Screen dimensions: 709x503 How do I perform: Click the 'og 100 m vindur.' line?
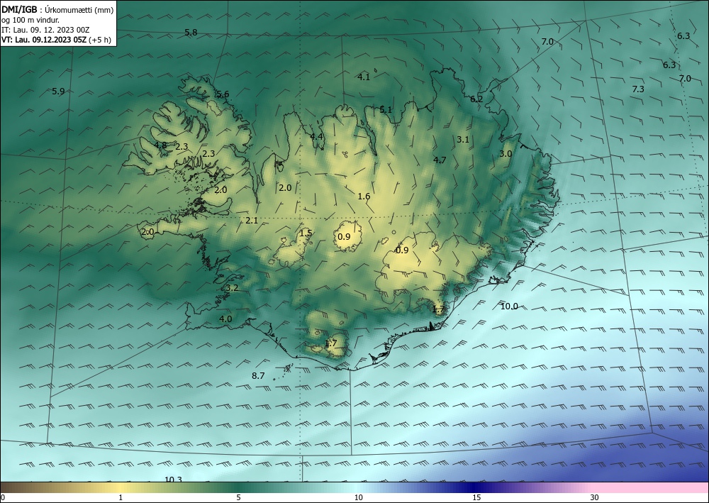[x=30, y=20]
